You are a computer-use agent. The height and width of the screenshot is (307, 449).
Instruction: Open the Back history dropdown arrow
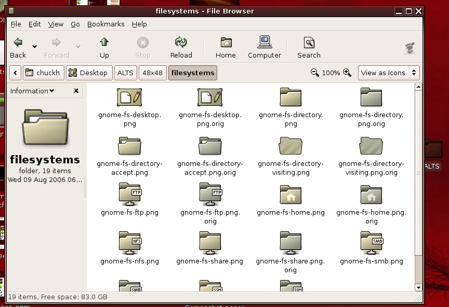pyautogui.click(x=34, y=47)
